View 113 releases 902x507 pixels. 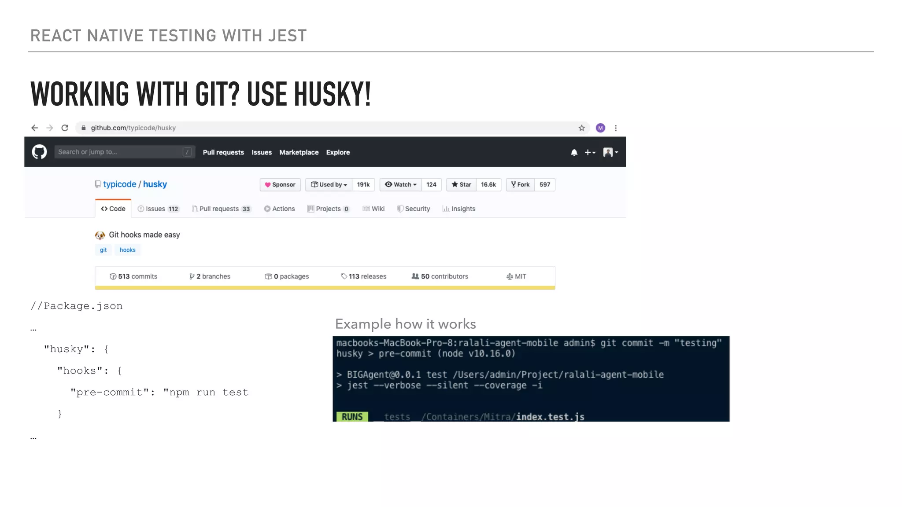click(363, 276)
